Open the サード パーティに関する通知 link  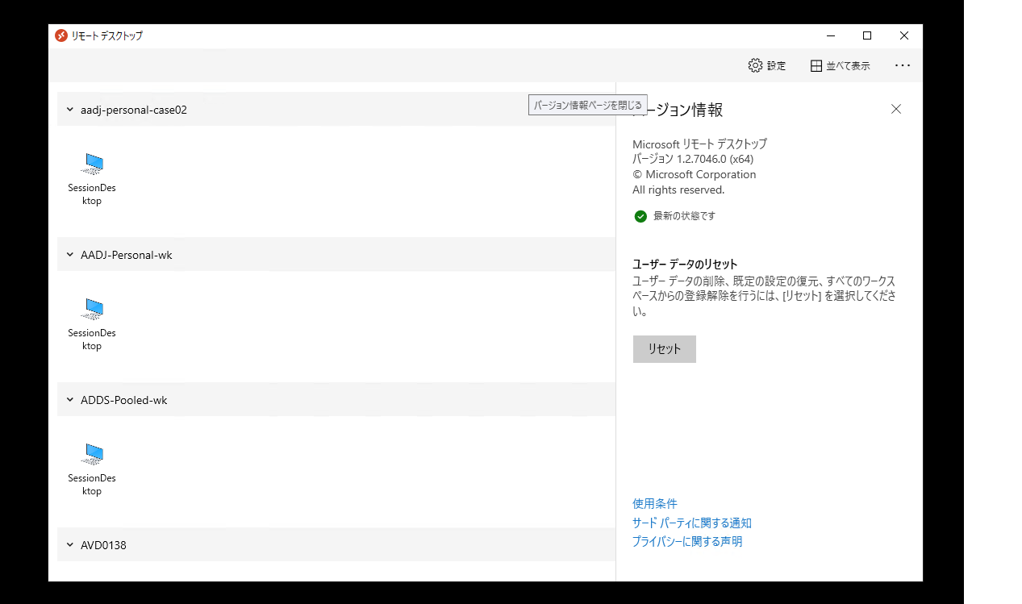click(692, 523)
